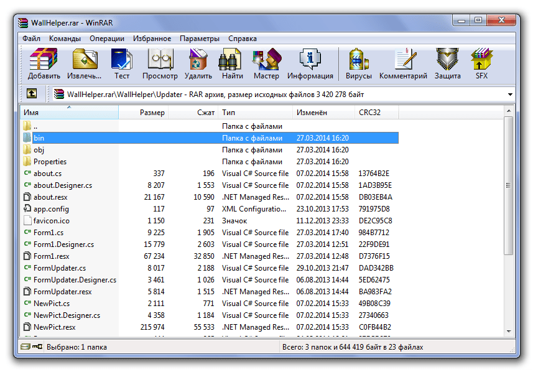
Task: Create SFX self-extracting archive
Action: [481, 64]
